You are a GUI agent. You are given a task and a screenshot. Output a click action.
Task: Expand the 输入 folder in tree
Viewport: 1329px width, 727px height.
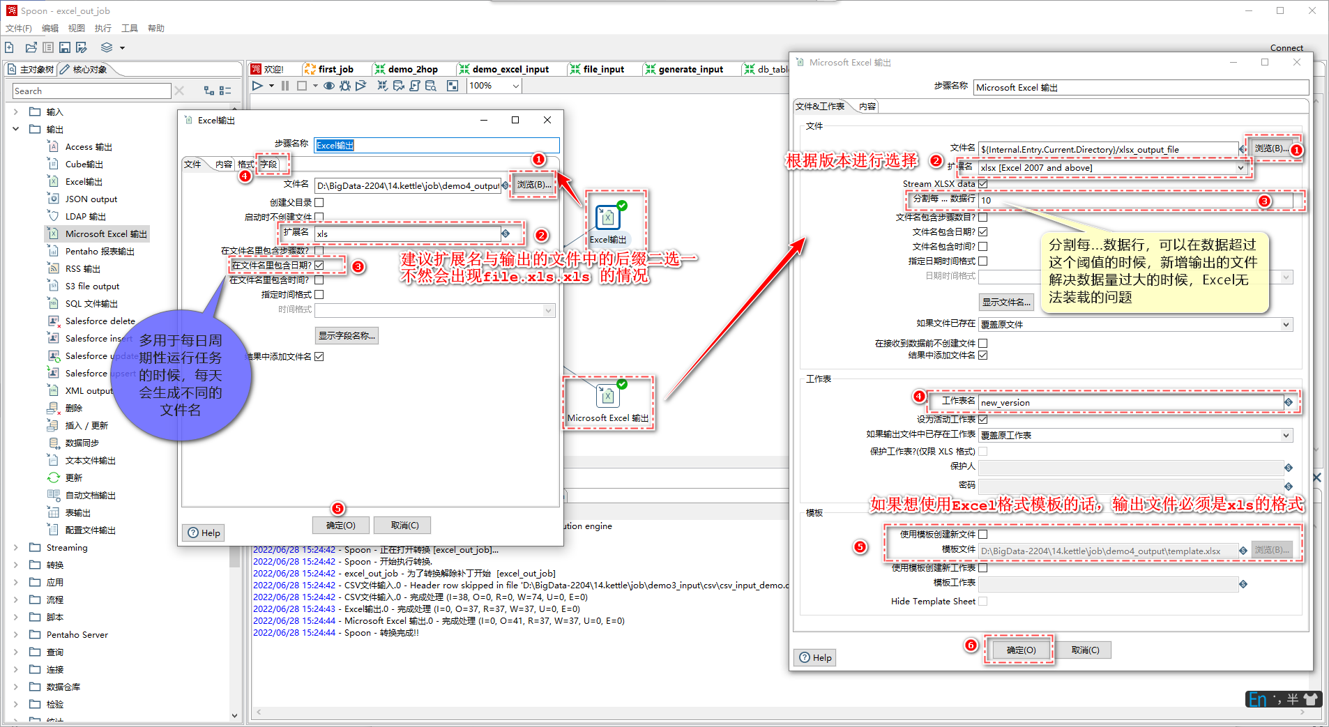point(16,112)
